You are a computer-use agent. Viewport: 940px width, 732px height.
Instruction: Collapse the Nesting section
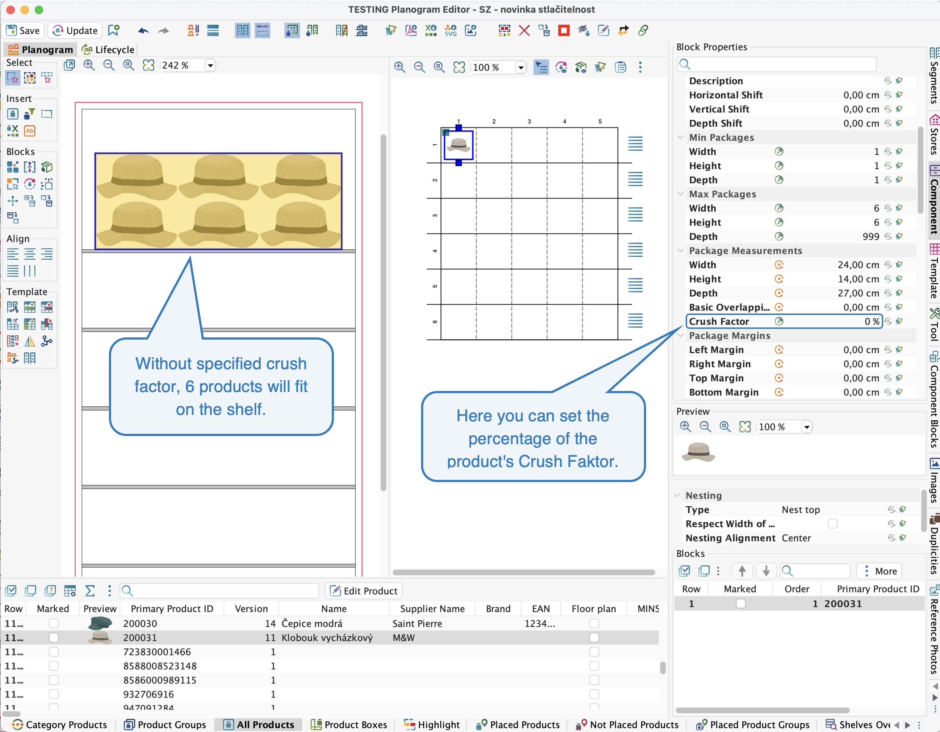coord(677,496)
